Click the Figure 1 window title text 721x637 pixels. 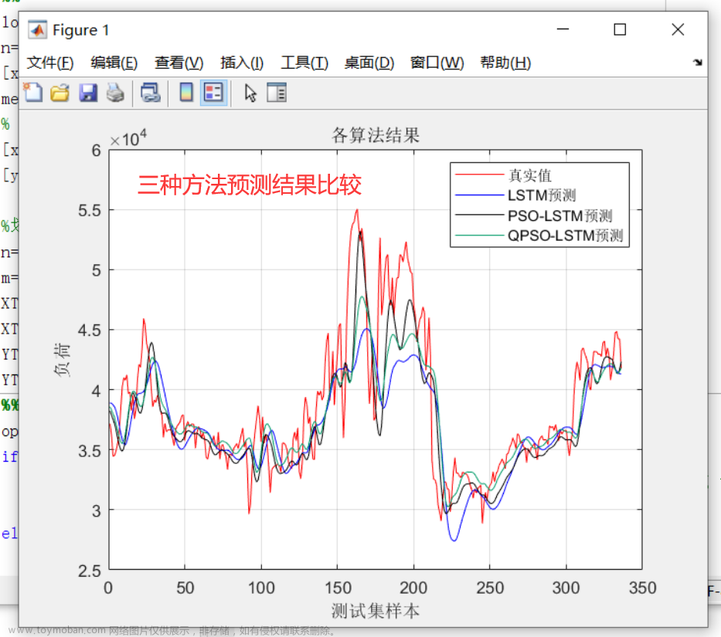(81, 30)
